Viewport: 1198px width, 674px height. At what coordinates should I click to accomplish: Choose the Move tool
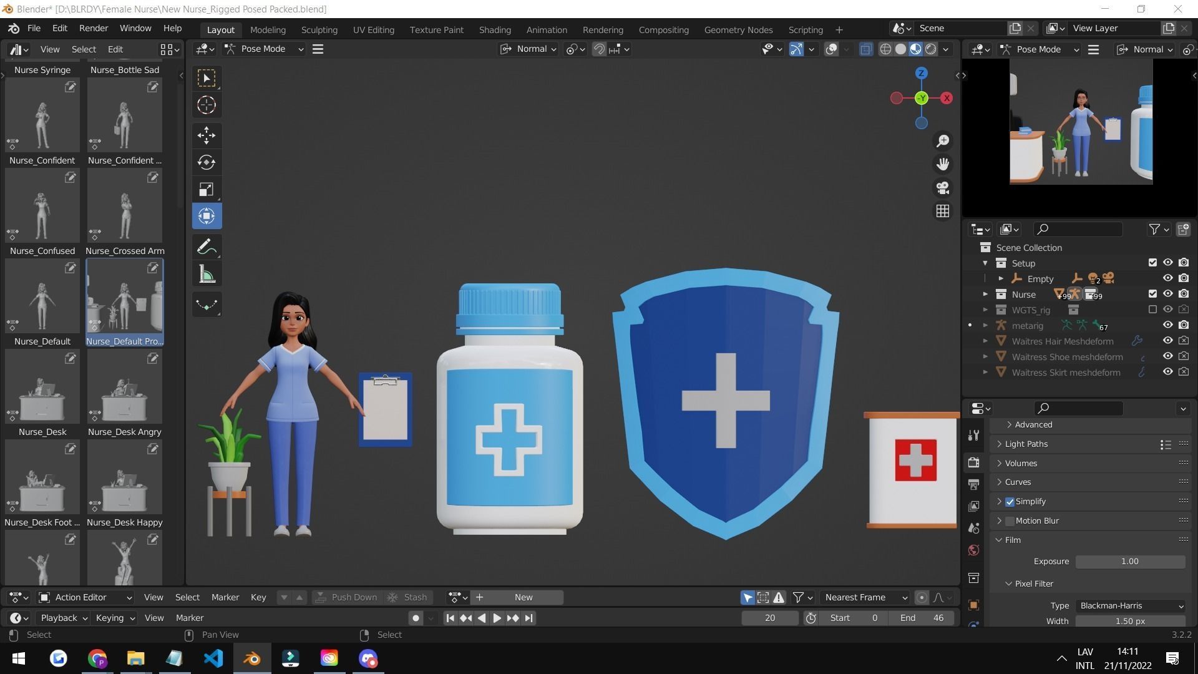[x=207, y=135]
